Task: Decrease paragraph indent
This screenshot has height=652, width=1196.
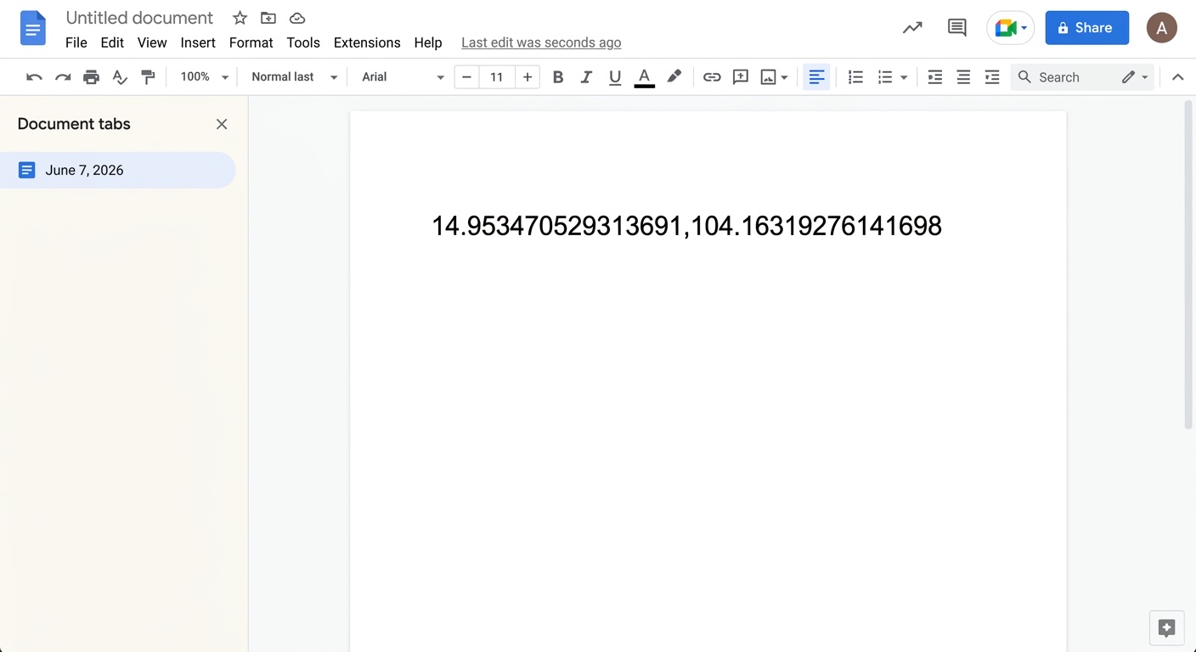Action: tap(935, 77)
